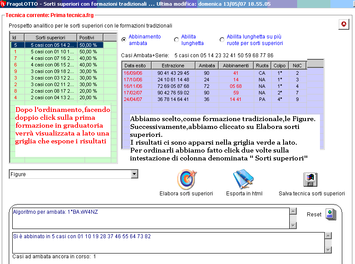Select Abilita lunghetta su più ruote option
Viewport: 355px width, 264px height.
(222, 40)
